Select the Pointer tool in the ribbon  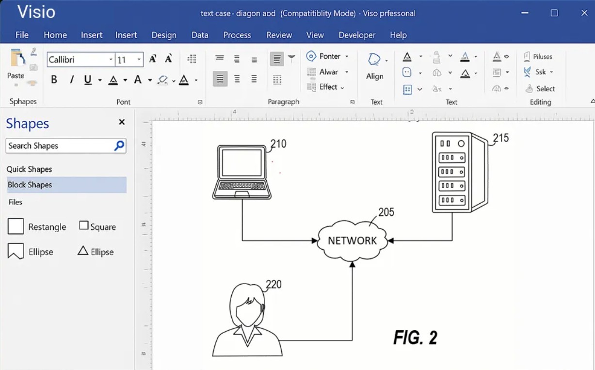pyautogui.click(x=328, y=56)
